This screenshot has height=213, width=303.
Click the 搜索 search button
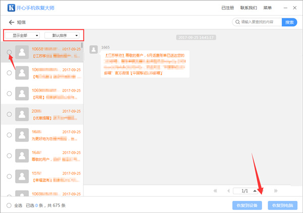click(x=289, y=22)
